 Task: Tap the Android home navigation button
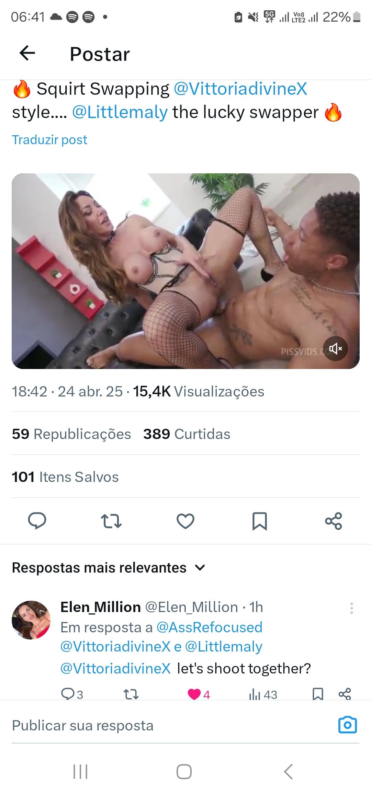point(184,772)
